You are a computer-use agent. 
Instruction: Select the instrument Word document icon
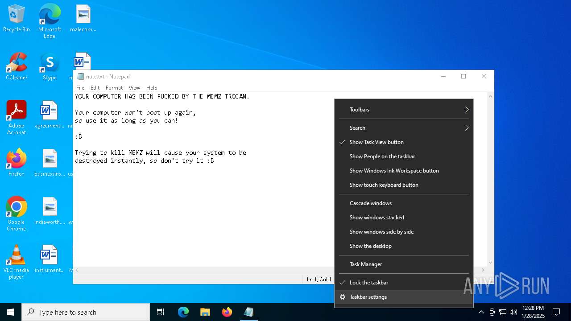50,259
